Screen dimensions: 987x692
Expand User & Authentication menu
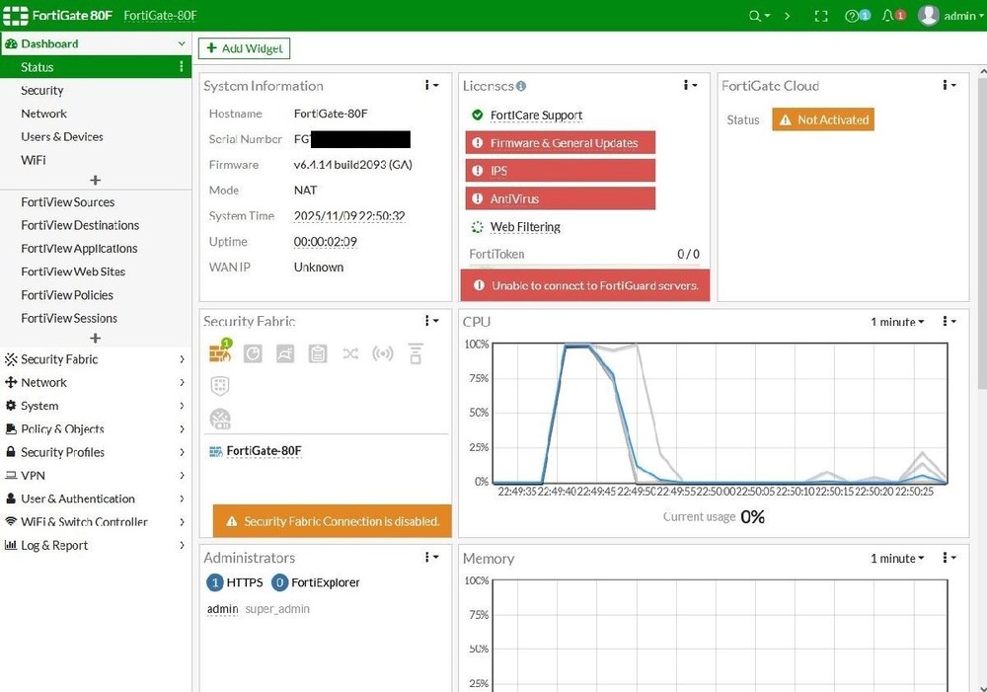pyautogui.click(x=96, y=499)
